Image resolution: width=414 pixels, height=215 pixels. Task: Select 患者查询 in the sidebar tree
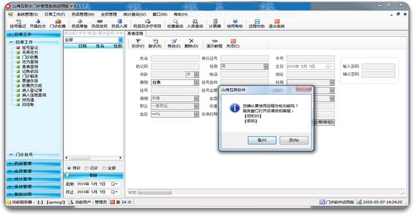coord(30,67)
